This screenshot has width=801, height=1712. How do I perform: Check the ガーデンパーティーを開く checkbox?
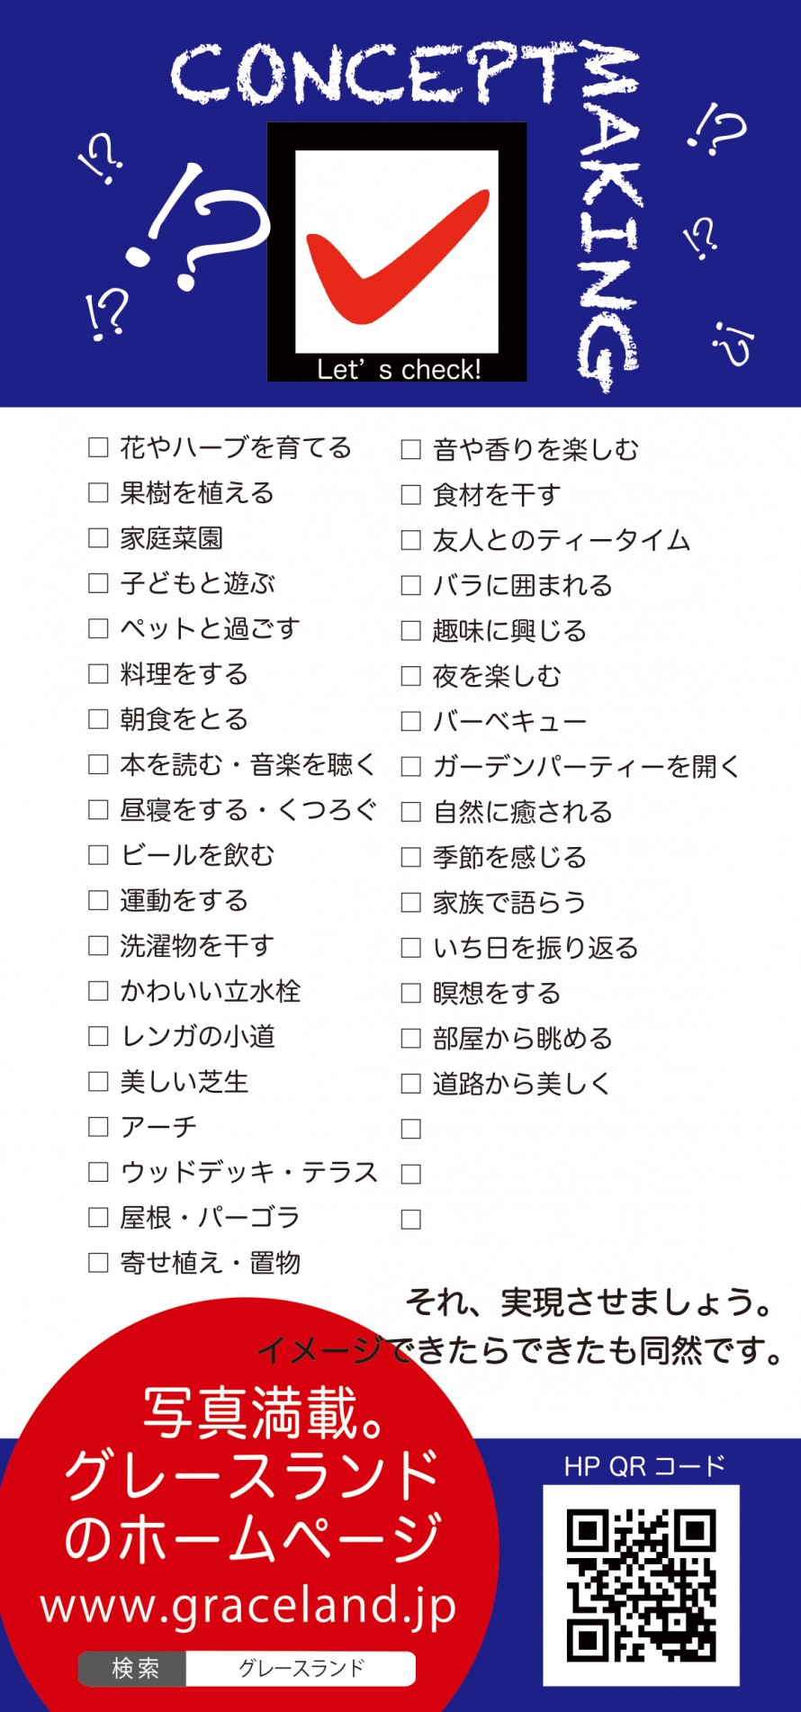click(x=410, y=766)
